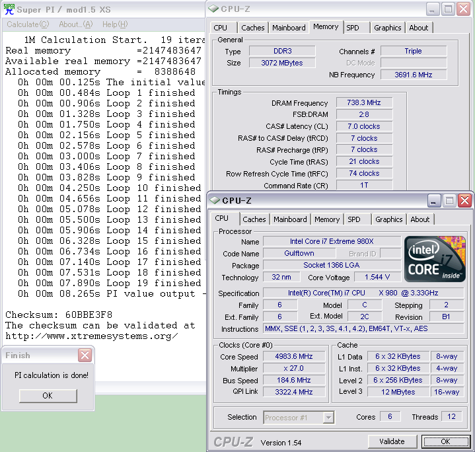Click the Threads value 12
The width and height of the screenshot is (475, 452).
pos(451,416)
